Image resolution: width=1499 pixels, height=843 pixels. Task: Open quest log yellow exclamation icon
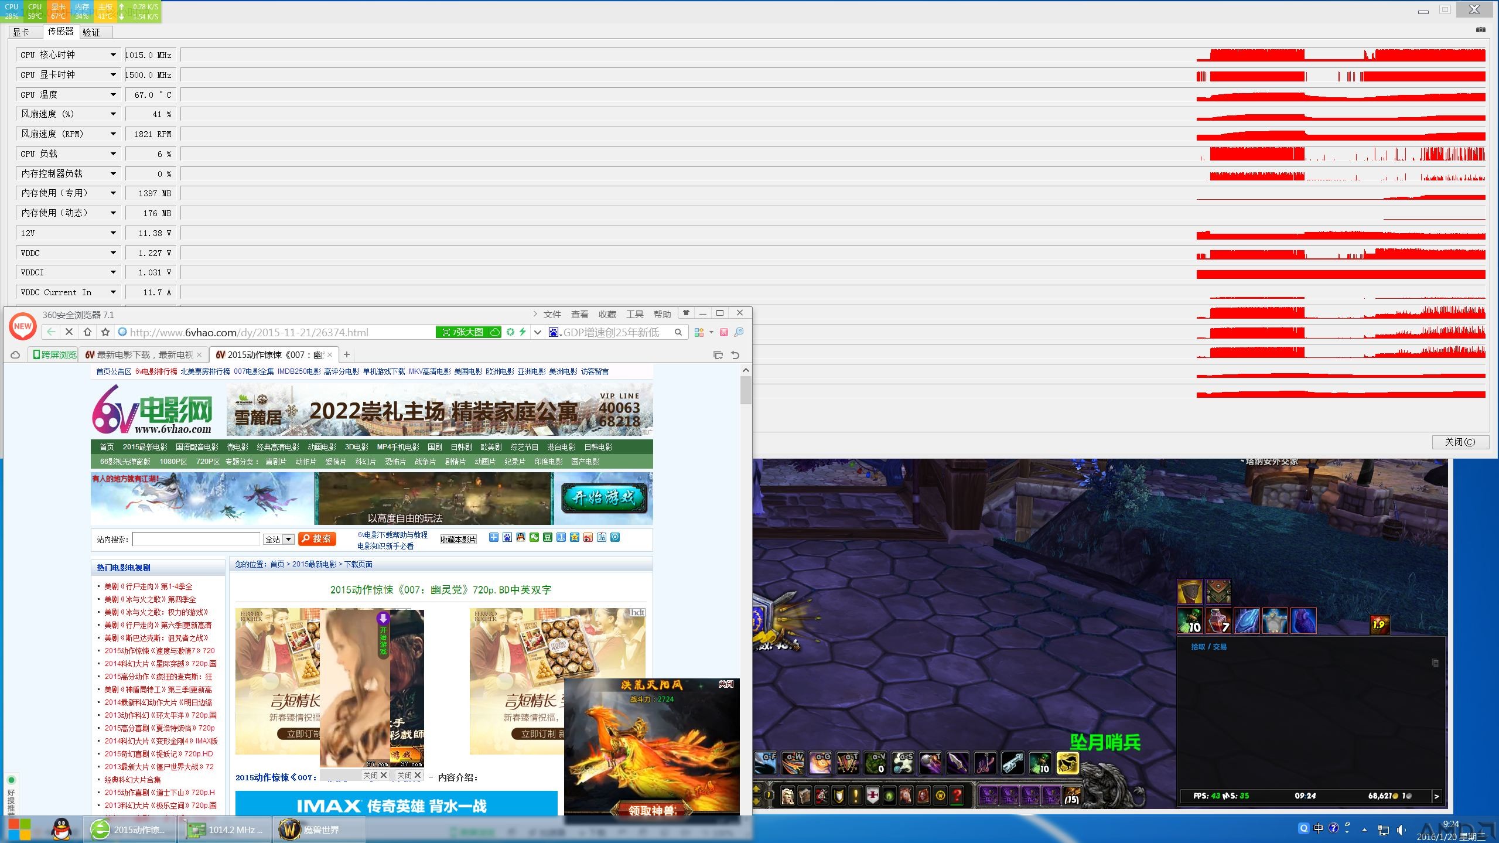point(856,796)
